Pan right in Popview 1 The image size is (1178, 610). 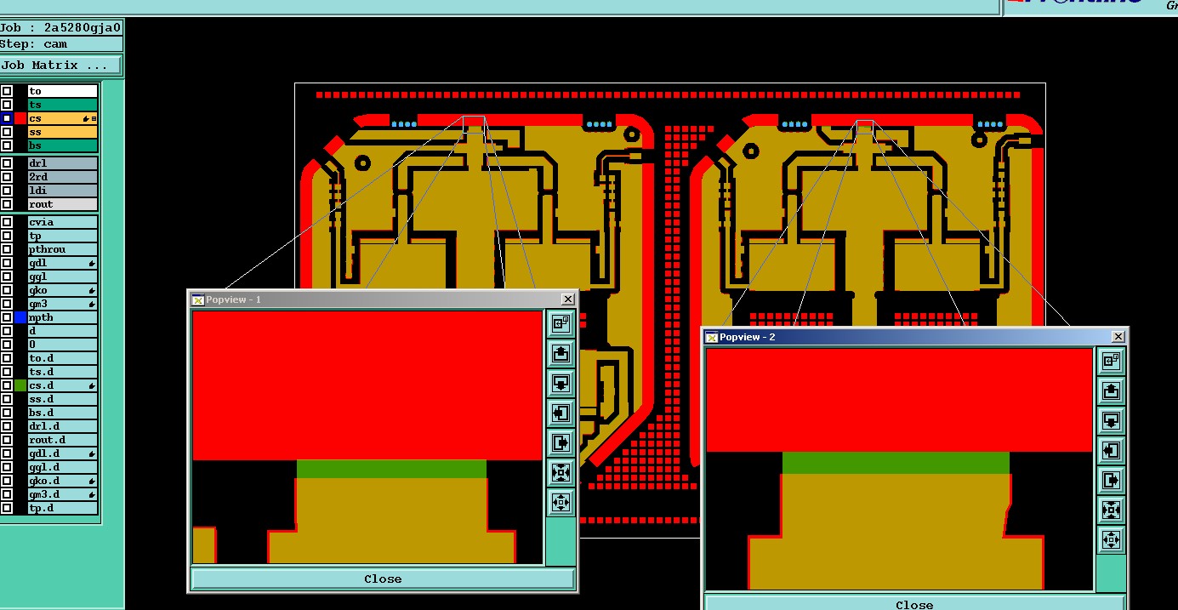click(x=561, y=442)
